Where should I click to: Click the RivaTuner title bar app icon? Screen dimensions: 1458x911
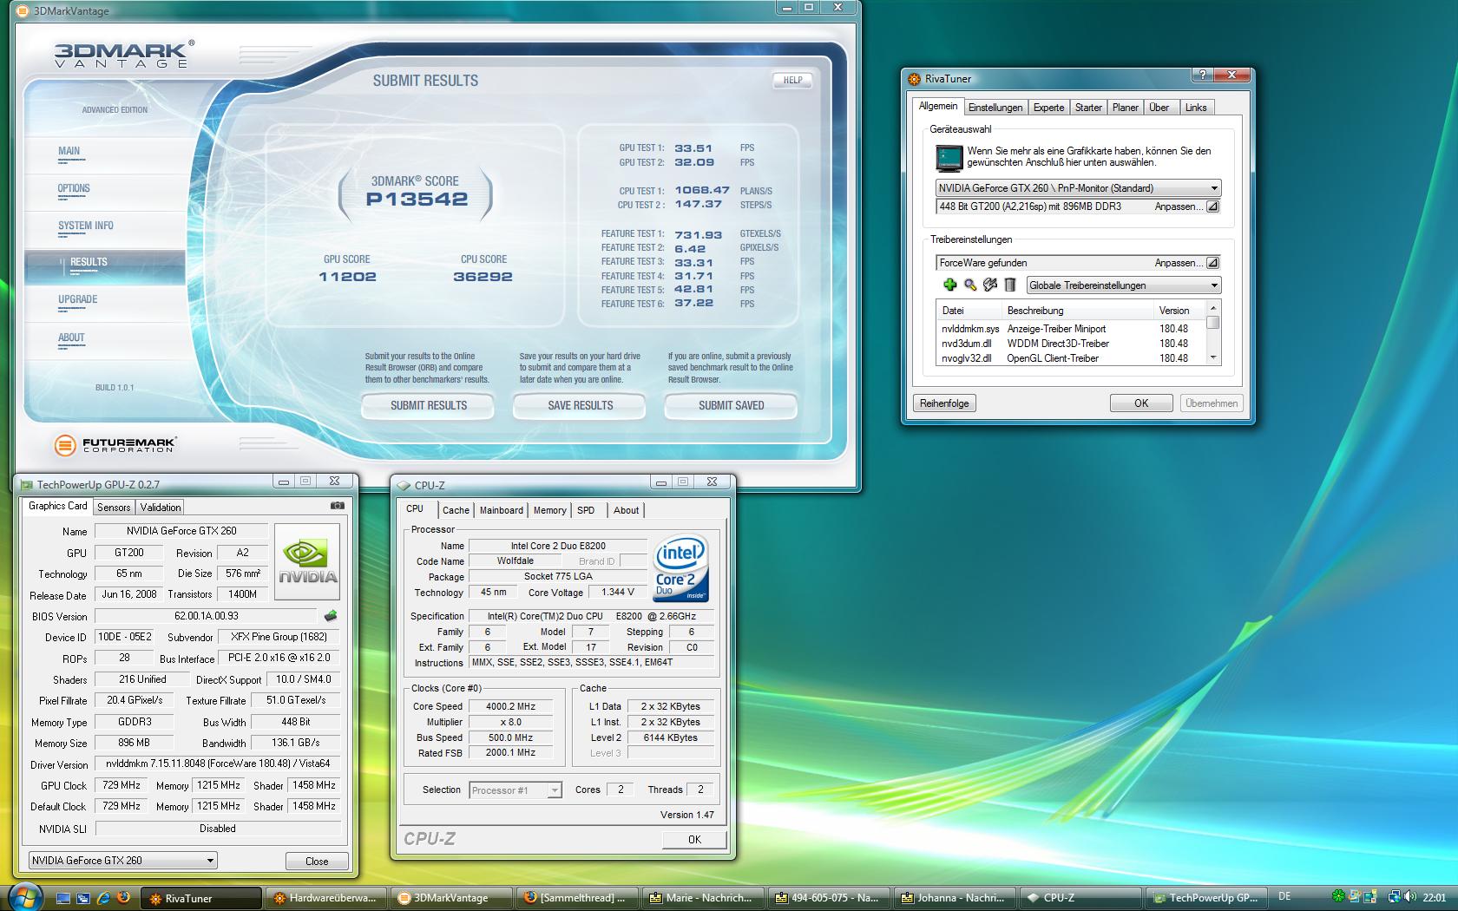(914, 79)
